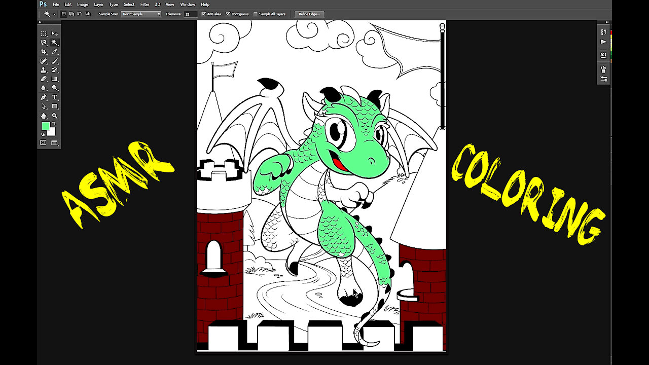
Task: Select the Healing Brush tool
Action: (44, 61)
